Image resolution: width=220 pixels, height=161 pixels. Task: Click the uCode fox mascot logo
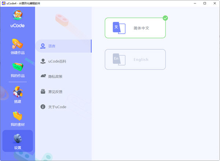[17, 15]
